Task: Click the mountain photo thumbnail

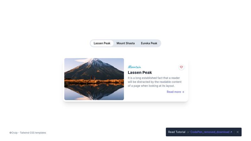Action: tap(94, 79)
